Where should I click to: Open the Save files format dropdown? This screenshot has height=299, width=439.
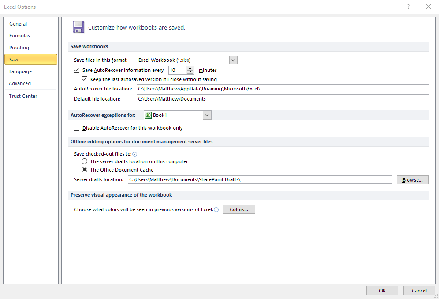point(233,60)
